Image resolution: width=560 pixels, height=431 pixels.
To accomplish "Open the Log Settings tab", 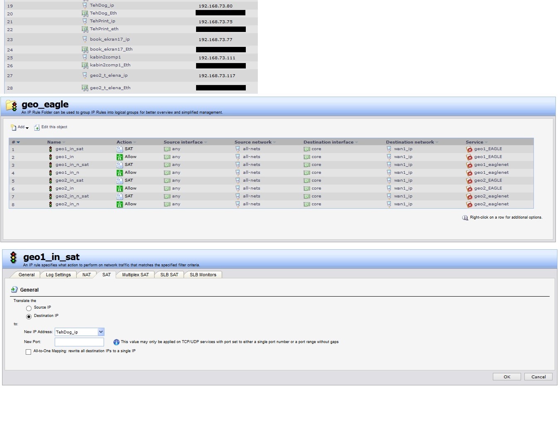I will pyautogui.click(x=58, y=275).
